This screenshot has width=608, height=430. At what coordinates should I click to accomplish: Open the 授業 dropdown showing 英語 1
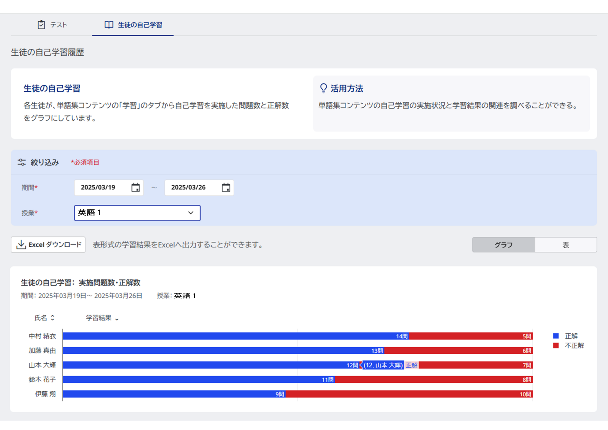137,213
